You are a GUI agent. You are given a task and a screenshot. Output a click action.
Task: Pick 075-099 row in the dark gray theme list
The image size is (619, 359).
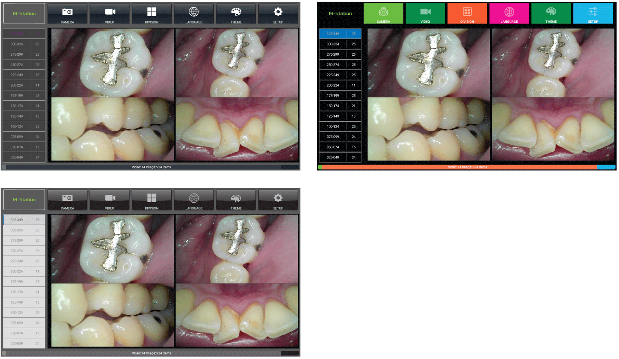pyautogui.click(x=24, y=137)
